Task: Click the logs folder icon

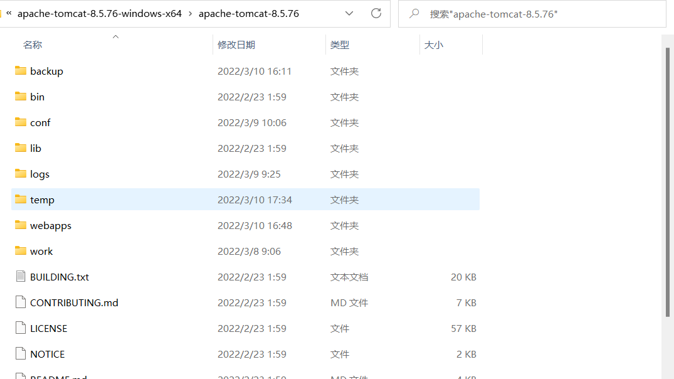Action: [21, 174]
